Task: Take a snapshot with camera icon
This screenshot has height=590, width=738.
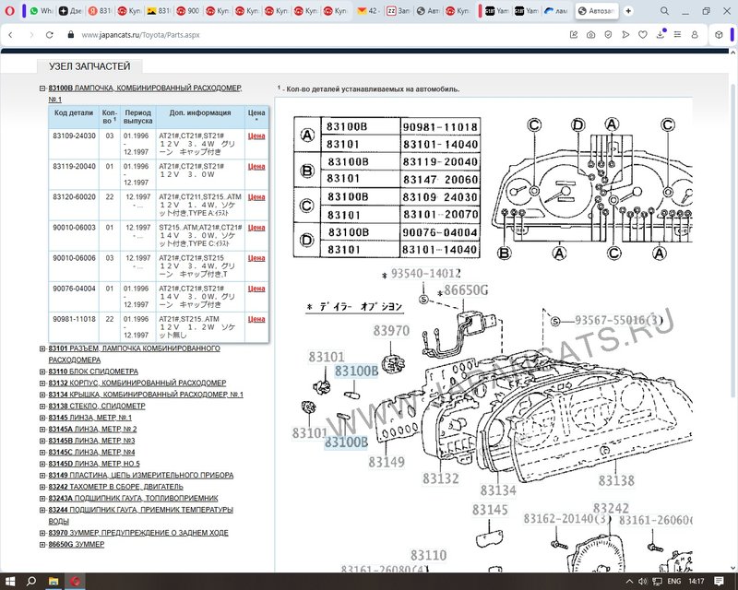Action: coord(590,34)
